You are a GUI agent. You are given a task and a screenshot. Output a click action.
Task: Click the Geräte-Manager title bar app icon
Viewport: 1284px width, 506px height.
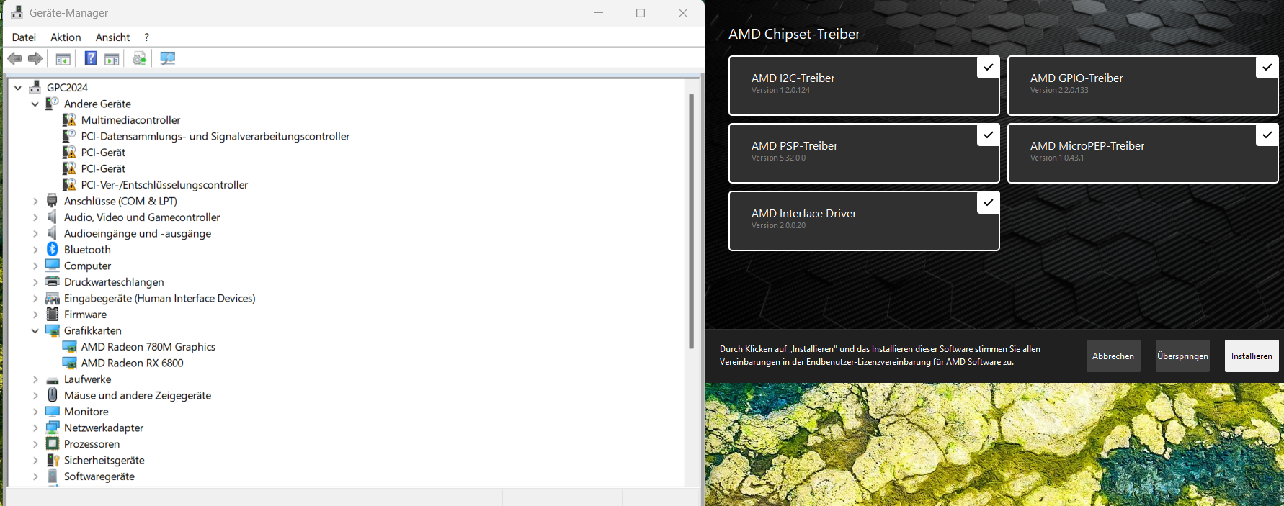(17, 12)
